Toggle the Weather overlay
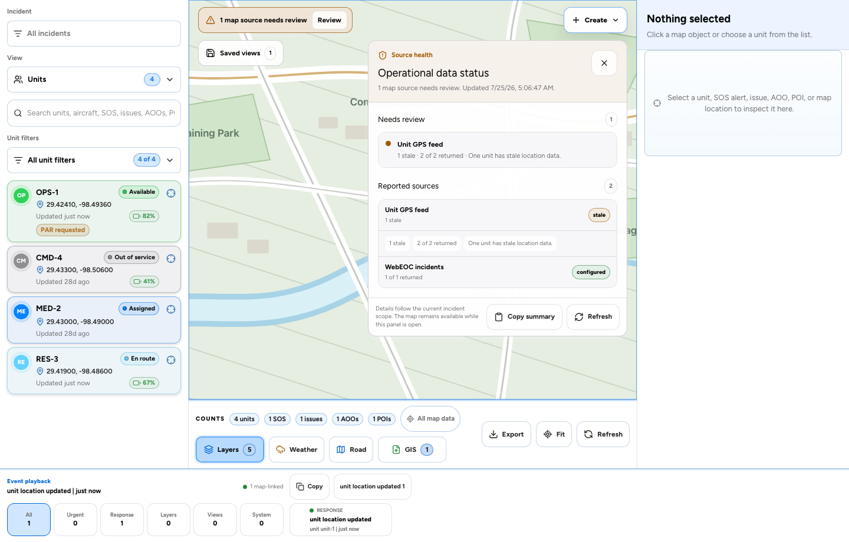This screenshot has height=542, width=849. point(297,450)
